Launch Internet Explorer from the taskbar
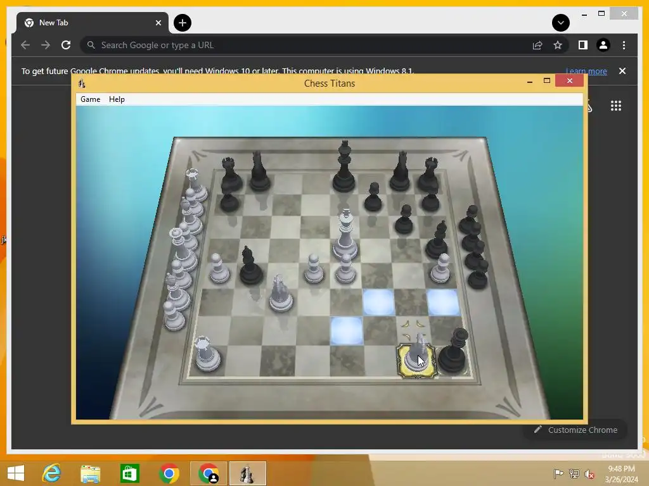The height and width of the screenshot is (486, 649). (x=51, y=473)
